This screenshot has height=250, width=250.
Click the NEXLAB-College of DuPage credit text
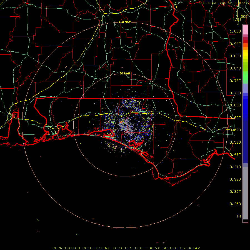[224, 3]
